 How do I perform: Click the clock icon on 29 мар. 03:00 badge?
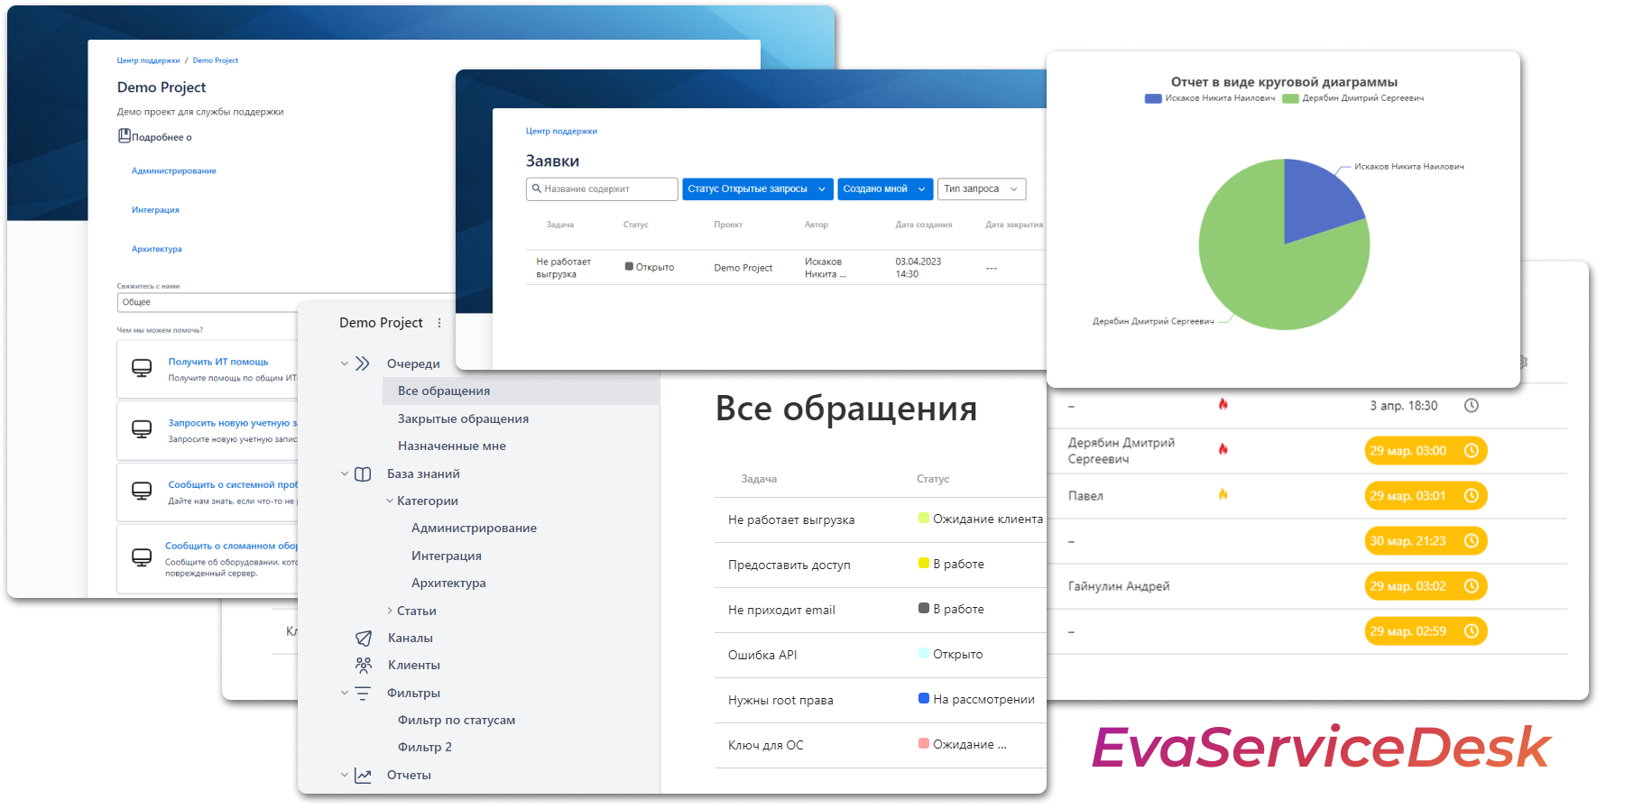(x=1471, y=451)
